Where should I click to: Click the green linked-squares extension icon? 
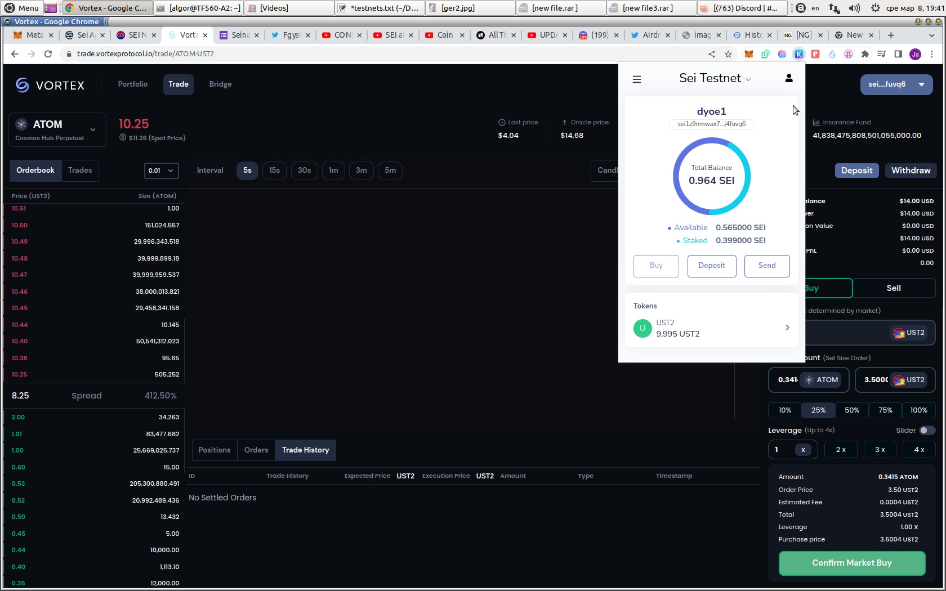click(x=765, y=54)
